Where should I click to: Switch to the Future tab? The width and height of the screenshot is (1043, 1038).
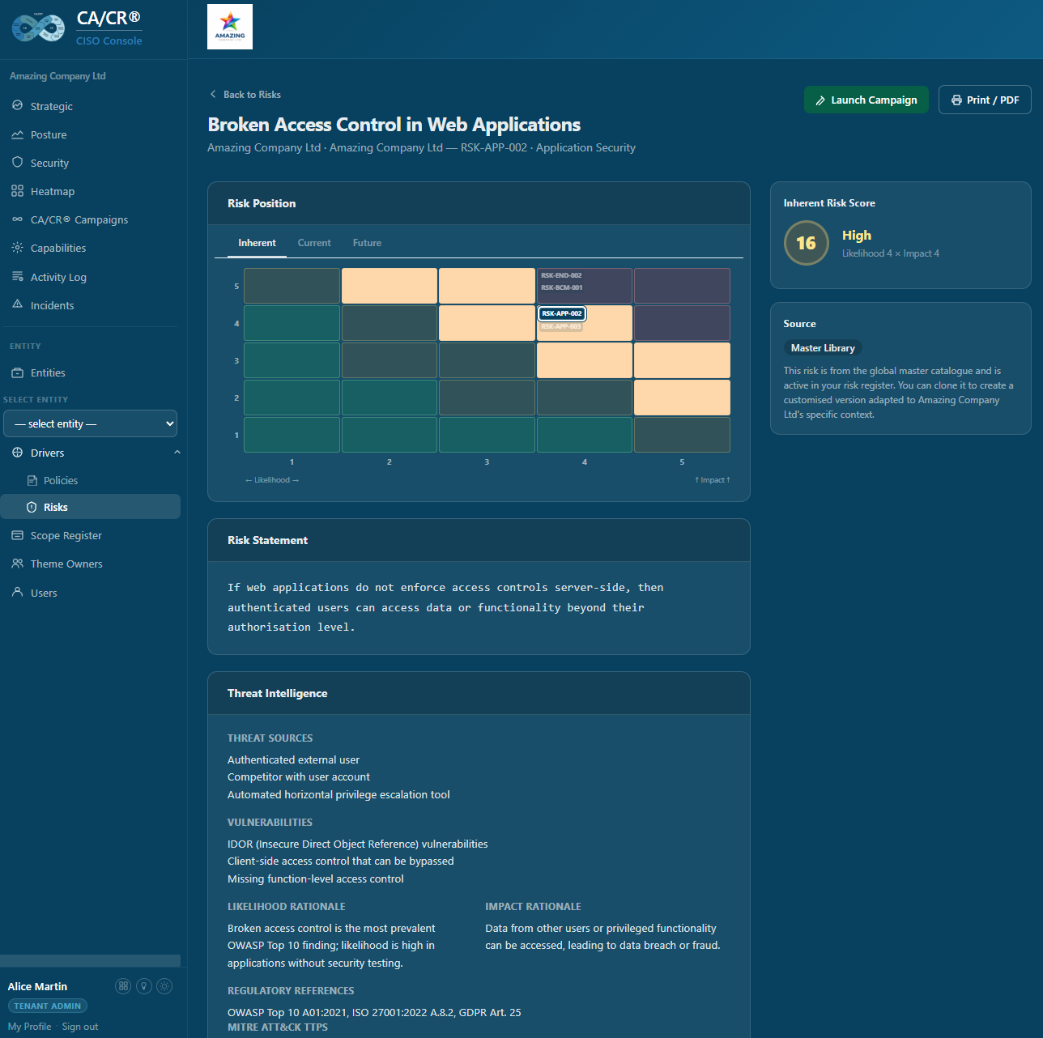[367, 243]
